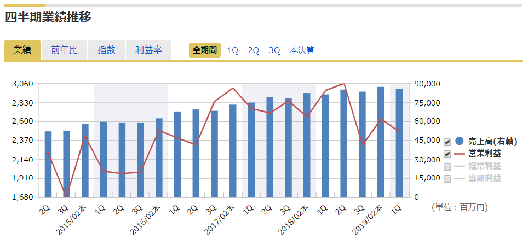The width and height of the screenshot is (528, 245).
Task: Filter chart by 3Q link
Action: coord(274,51)
